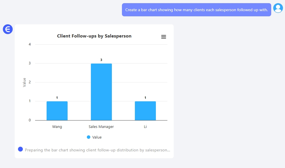Click the vertical "Value" y-axis title
Viewport: 285px width, 168px height.
click(x=24, y=82)
